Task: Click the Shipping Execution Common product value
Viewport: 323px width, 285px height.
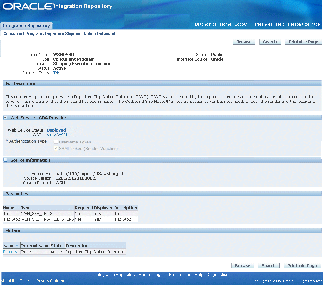Action: pyautogui.click(x=82, y=63)
